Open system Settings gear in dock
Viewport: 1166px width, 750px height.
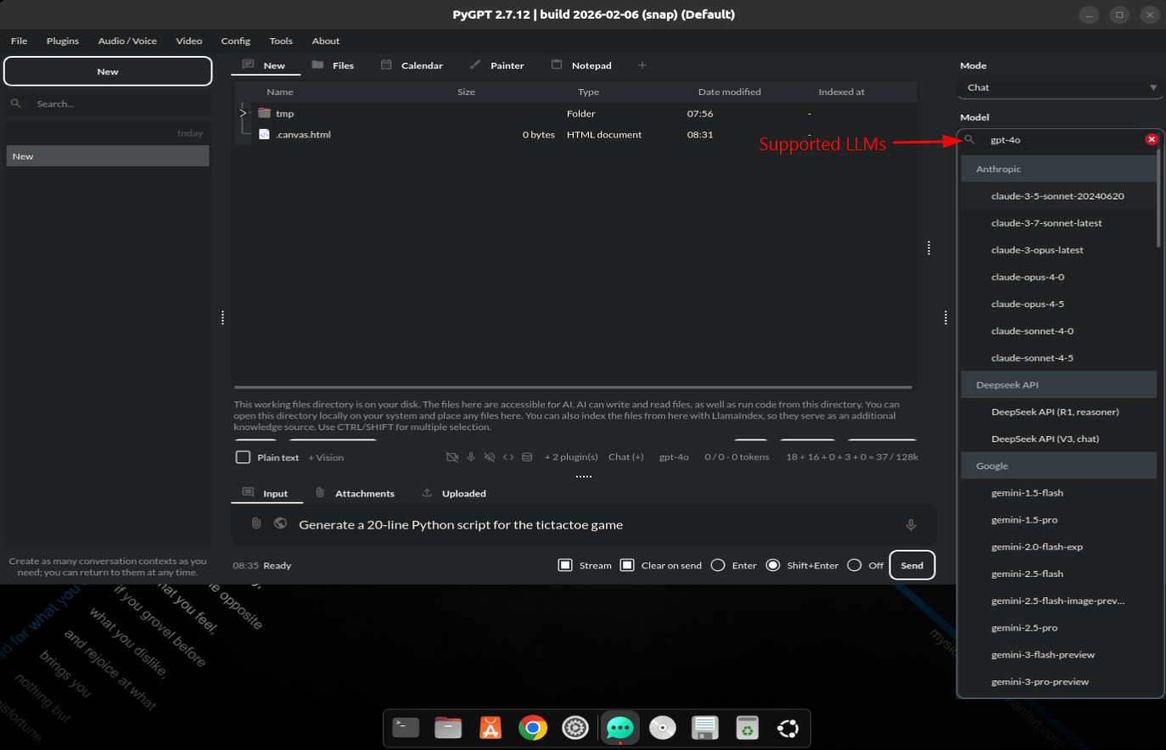[x=575, y=727]
